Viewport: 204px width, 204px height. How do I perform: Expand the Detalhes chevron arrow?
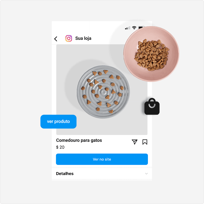(146, 174)
